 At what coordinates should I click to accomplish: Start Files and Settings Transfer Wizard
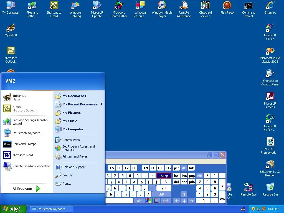26,122
